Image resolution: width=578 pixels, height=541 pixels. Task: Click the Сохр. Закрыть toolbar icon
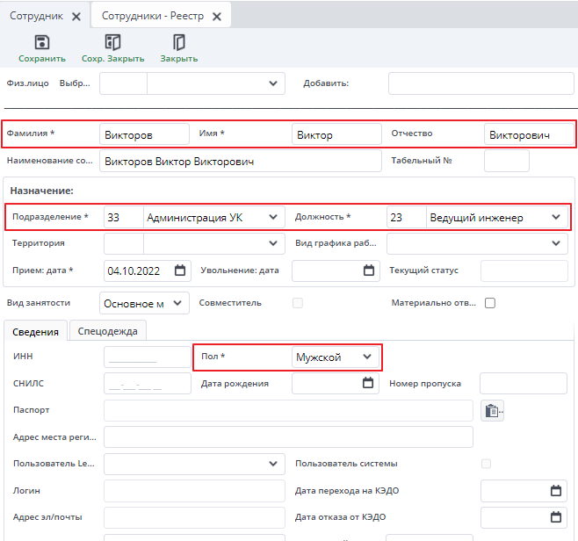(112, 42)
